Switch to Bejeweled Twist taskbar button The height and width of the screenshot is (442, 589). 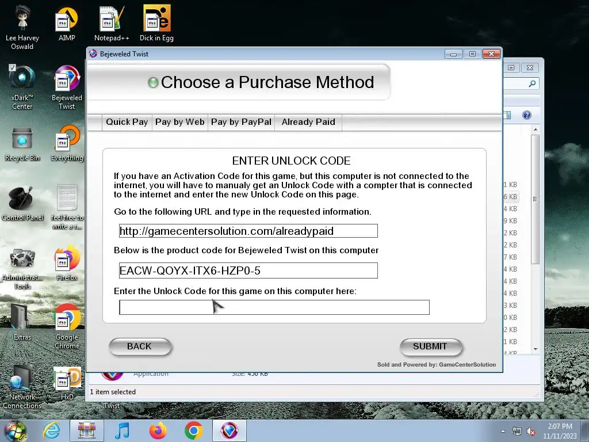click(x=229, y=430)
